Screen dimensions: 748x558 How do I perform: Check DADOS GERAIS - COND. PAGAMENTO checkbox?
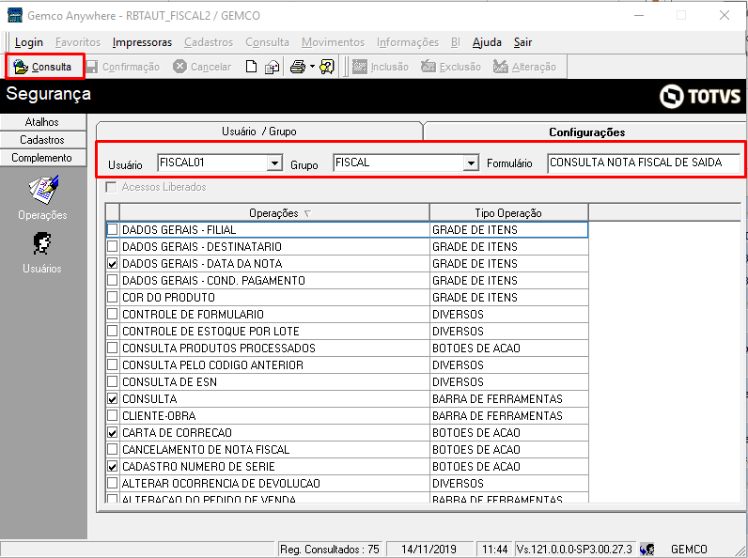click(x=112, y=281)
